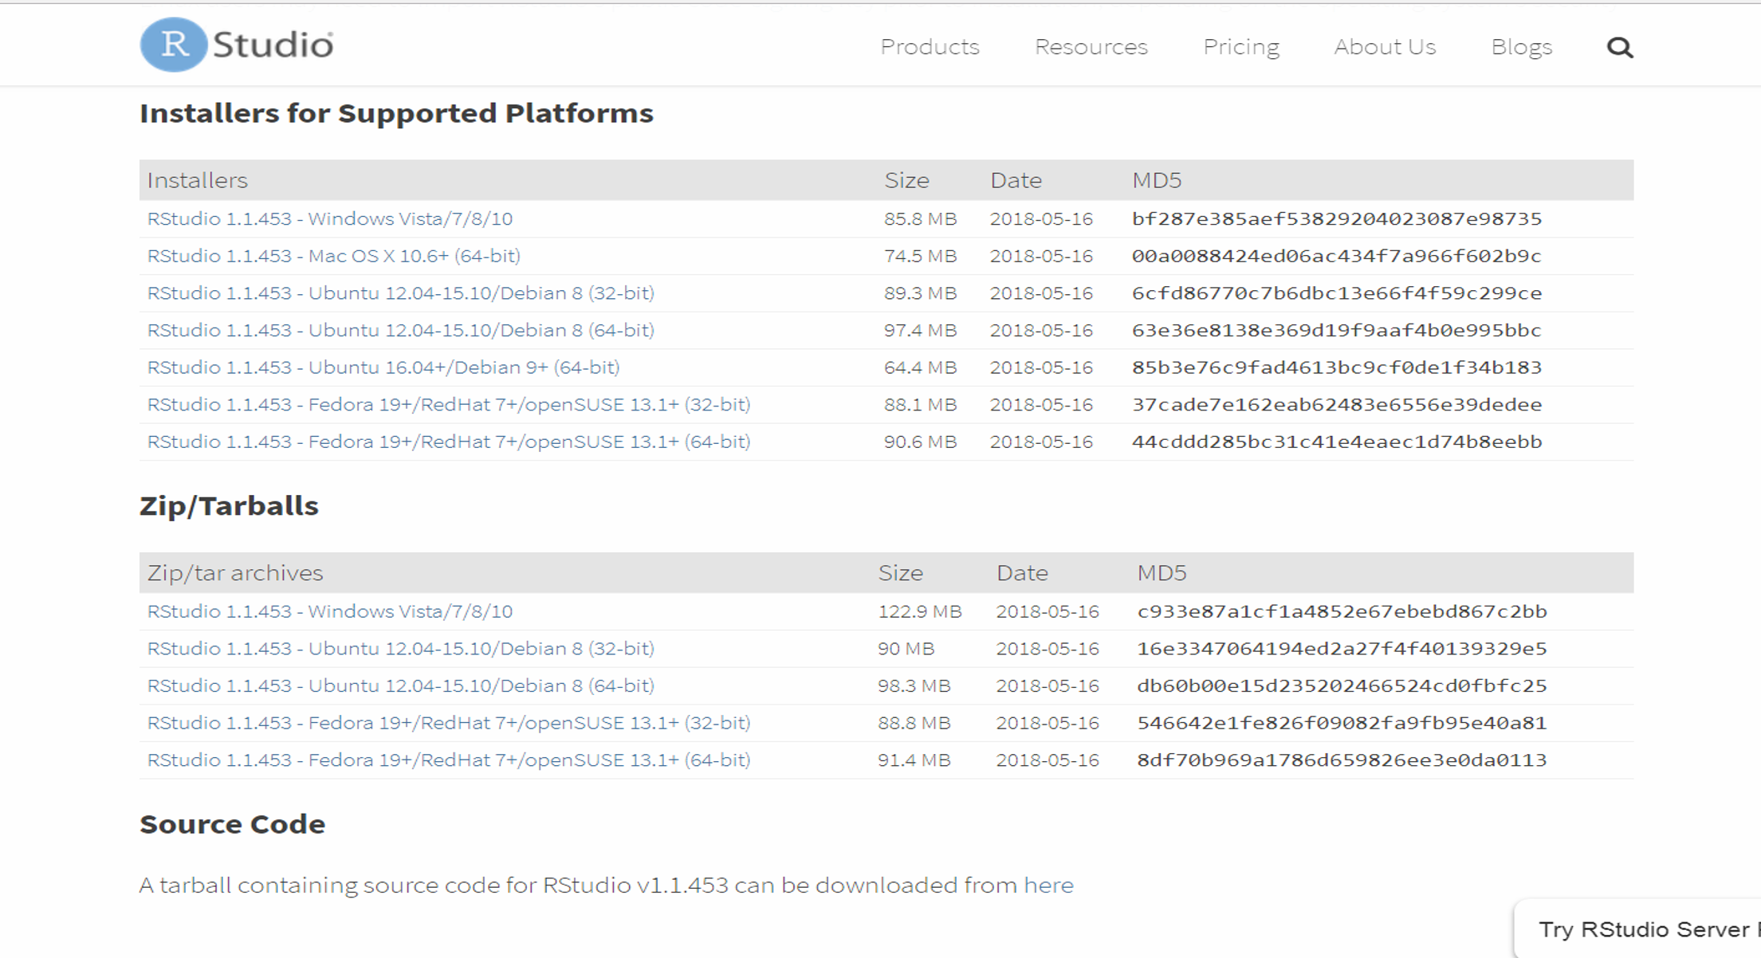Download Ubuntu 32-bit tarball archive
Image resolution: width=1761 pixels, height=958 pixels.
coord(400,649)
